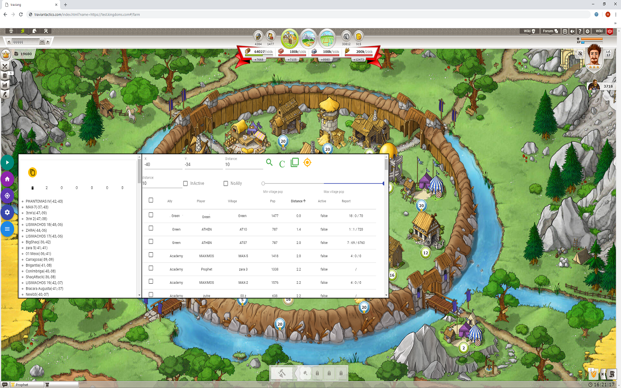Viewport: 621px width, 388px height.
Task: Click the trash icon in the farm list panel
Action: (x=33, y=188)
